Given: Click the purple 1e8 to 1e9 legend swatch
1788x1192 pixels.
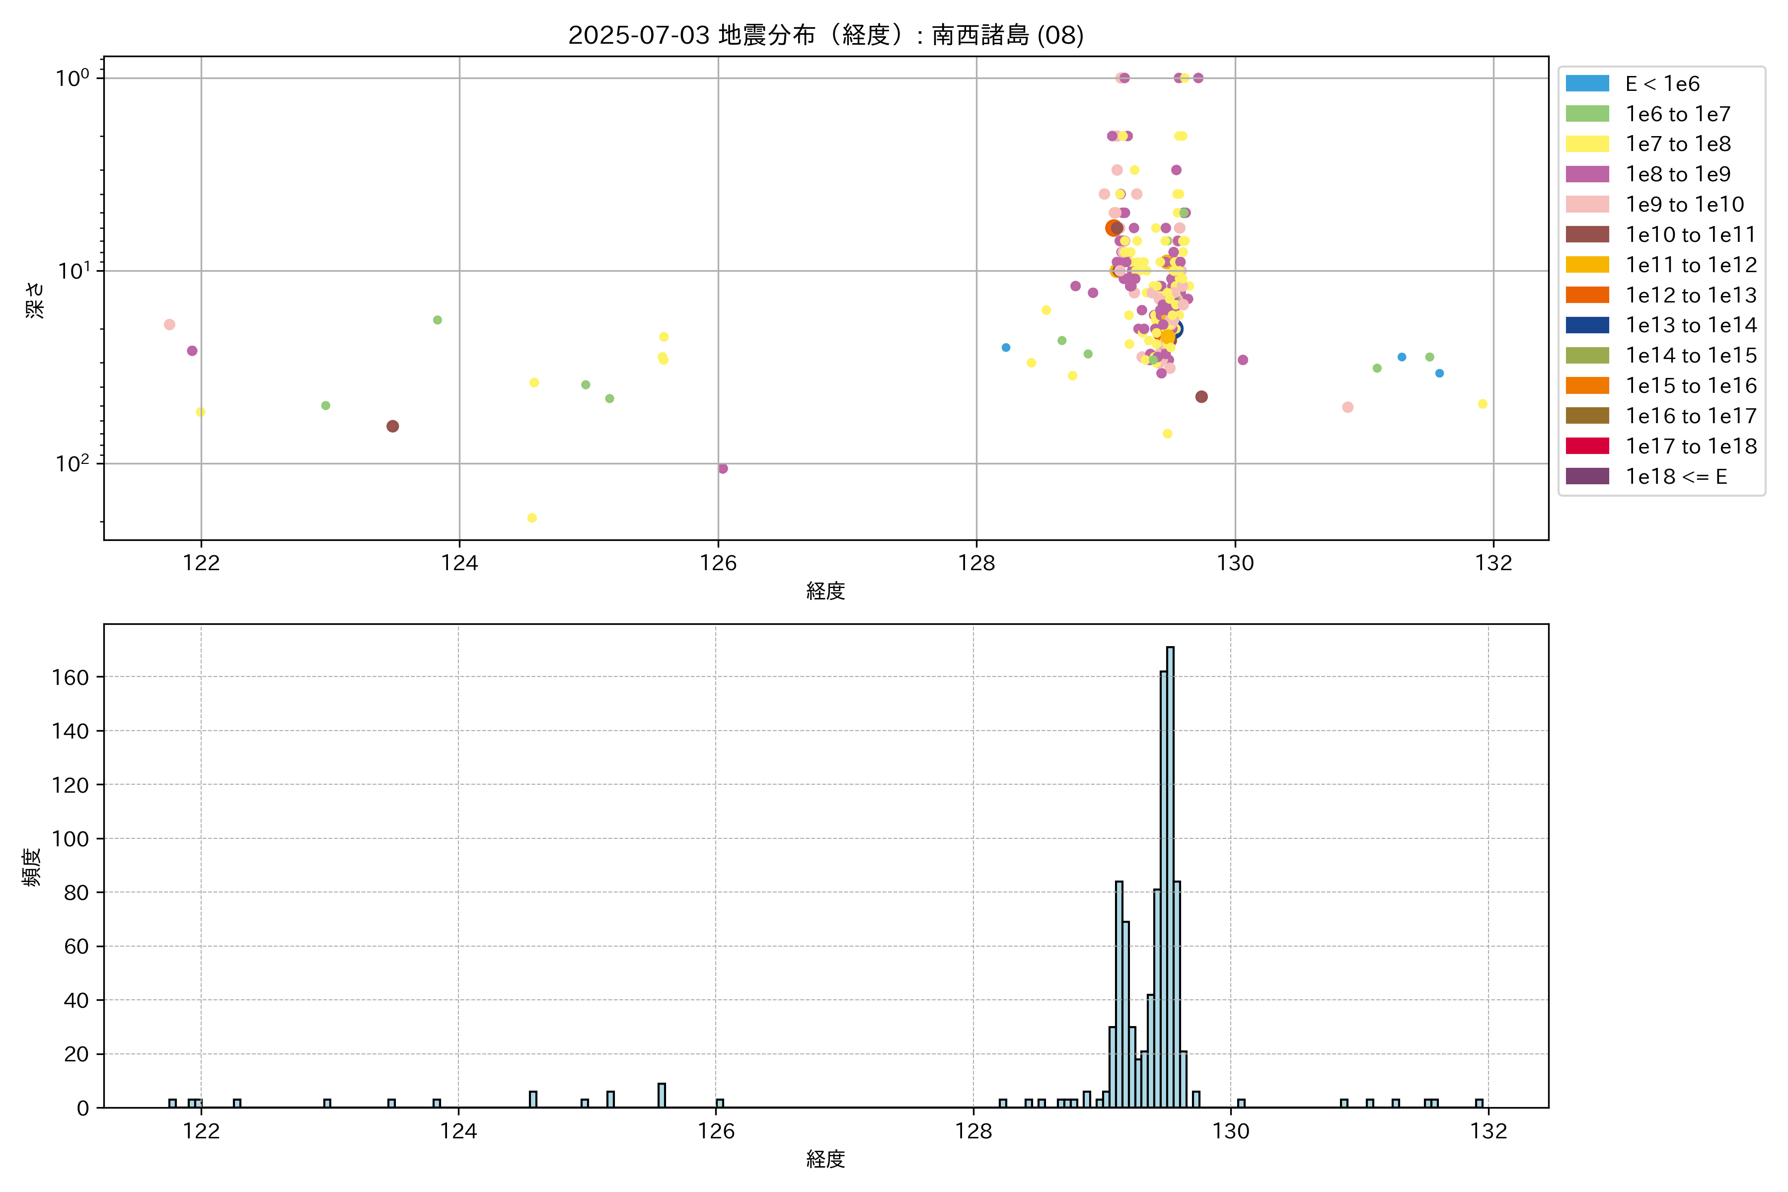Looking at the screenshot, I should point(1586,174).
